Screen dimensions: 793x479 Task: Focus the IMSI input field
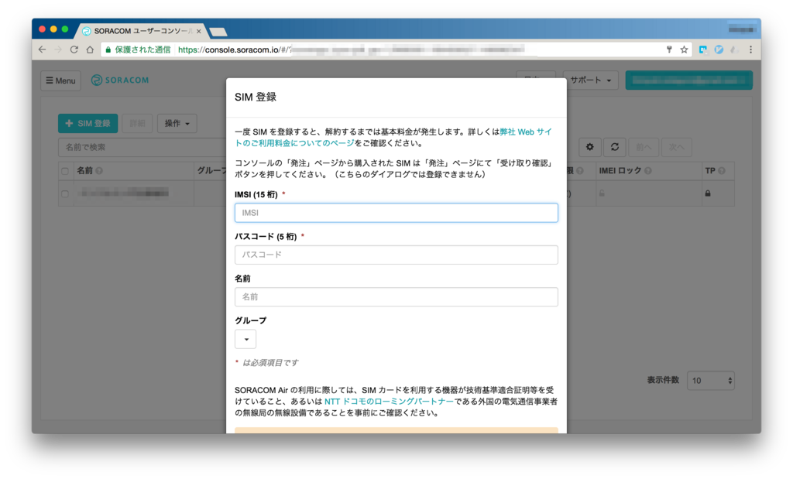click(x=396, y=213)
